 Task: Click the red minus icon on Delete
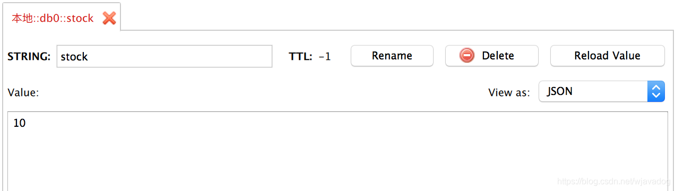(467, 56)
